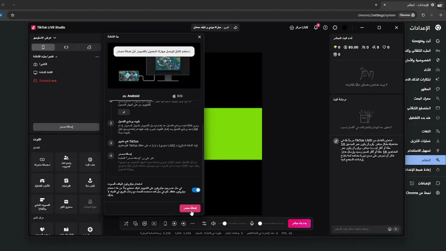The image size is (446, 251).
Task: Close the screen cast dialog
Action: coord(199,37)
